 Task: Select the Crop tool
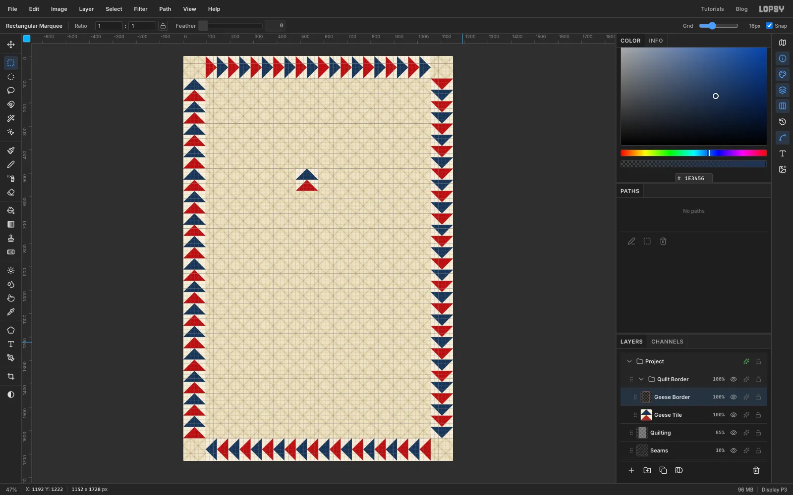(x=10, y=376)
